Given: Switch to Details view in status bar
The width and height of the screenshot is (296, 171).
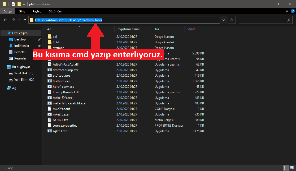Looking at the screenshot, I should click(286, 168).
